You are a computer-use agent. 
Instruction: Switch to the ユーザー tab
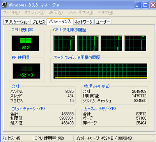(x=103, y=22)
